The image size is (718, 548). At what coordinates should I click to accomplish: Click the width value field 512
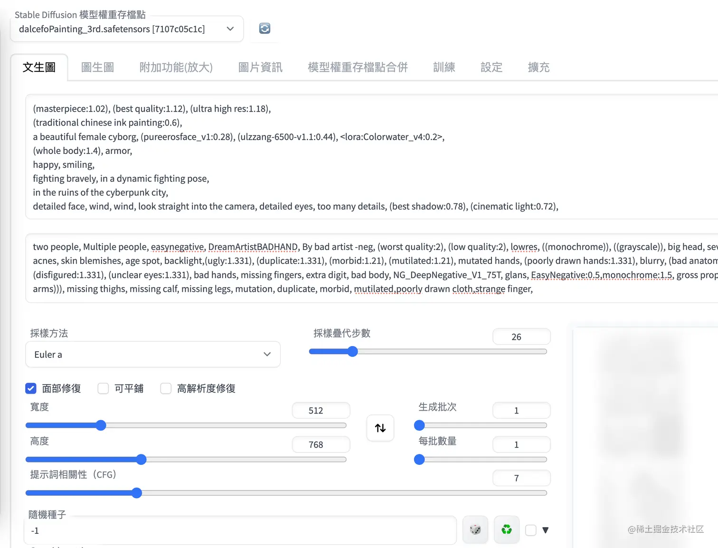[321, 410]
